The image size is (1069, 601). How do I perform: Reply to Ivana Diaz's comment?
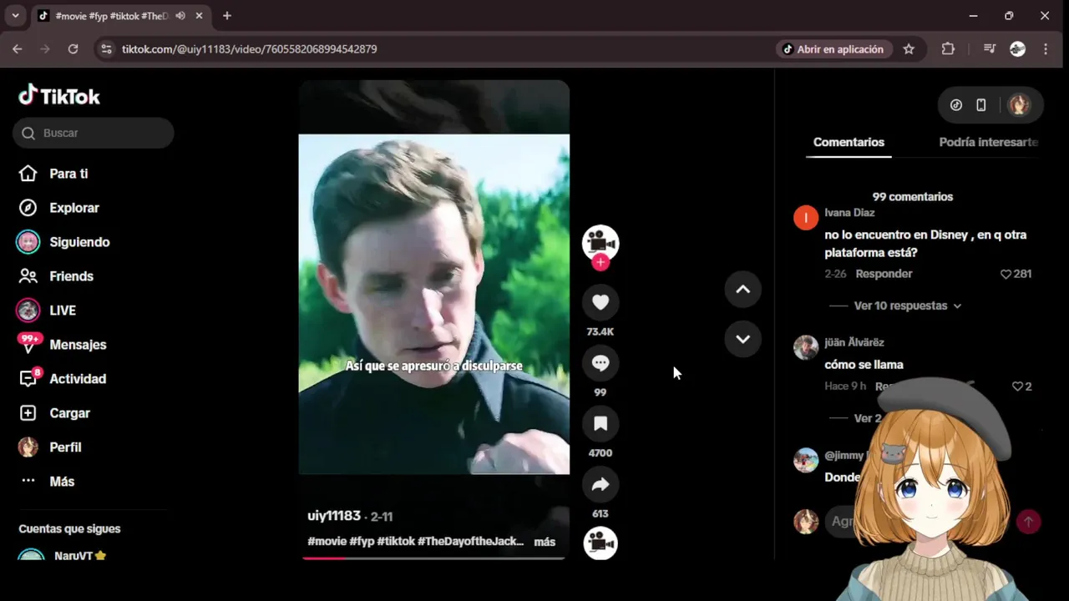pyautogui.click(x=884, y=274)
